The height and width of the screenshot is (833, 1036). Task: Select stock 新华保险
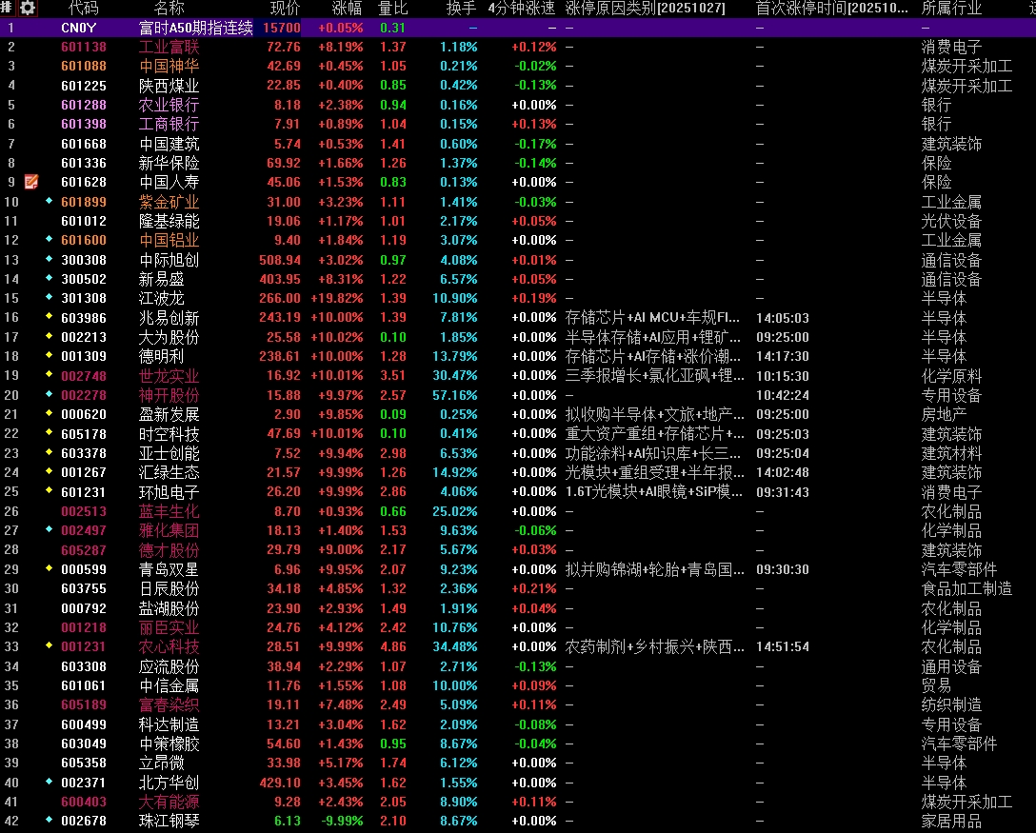click(169, 163)
